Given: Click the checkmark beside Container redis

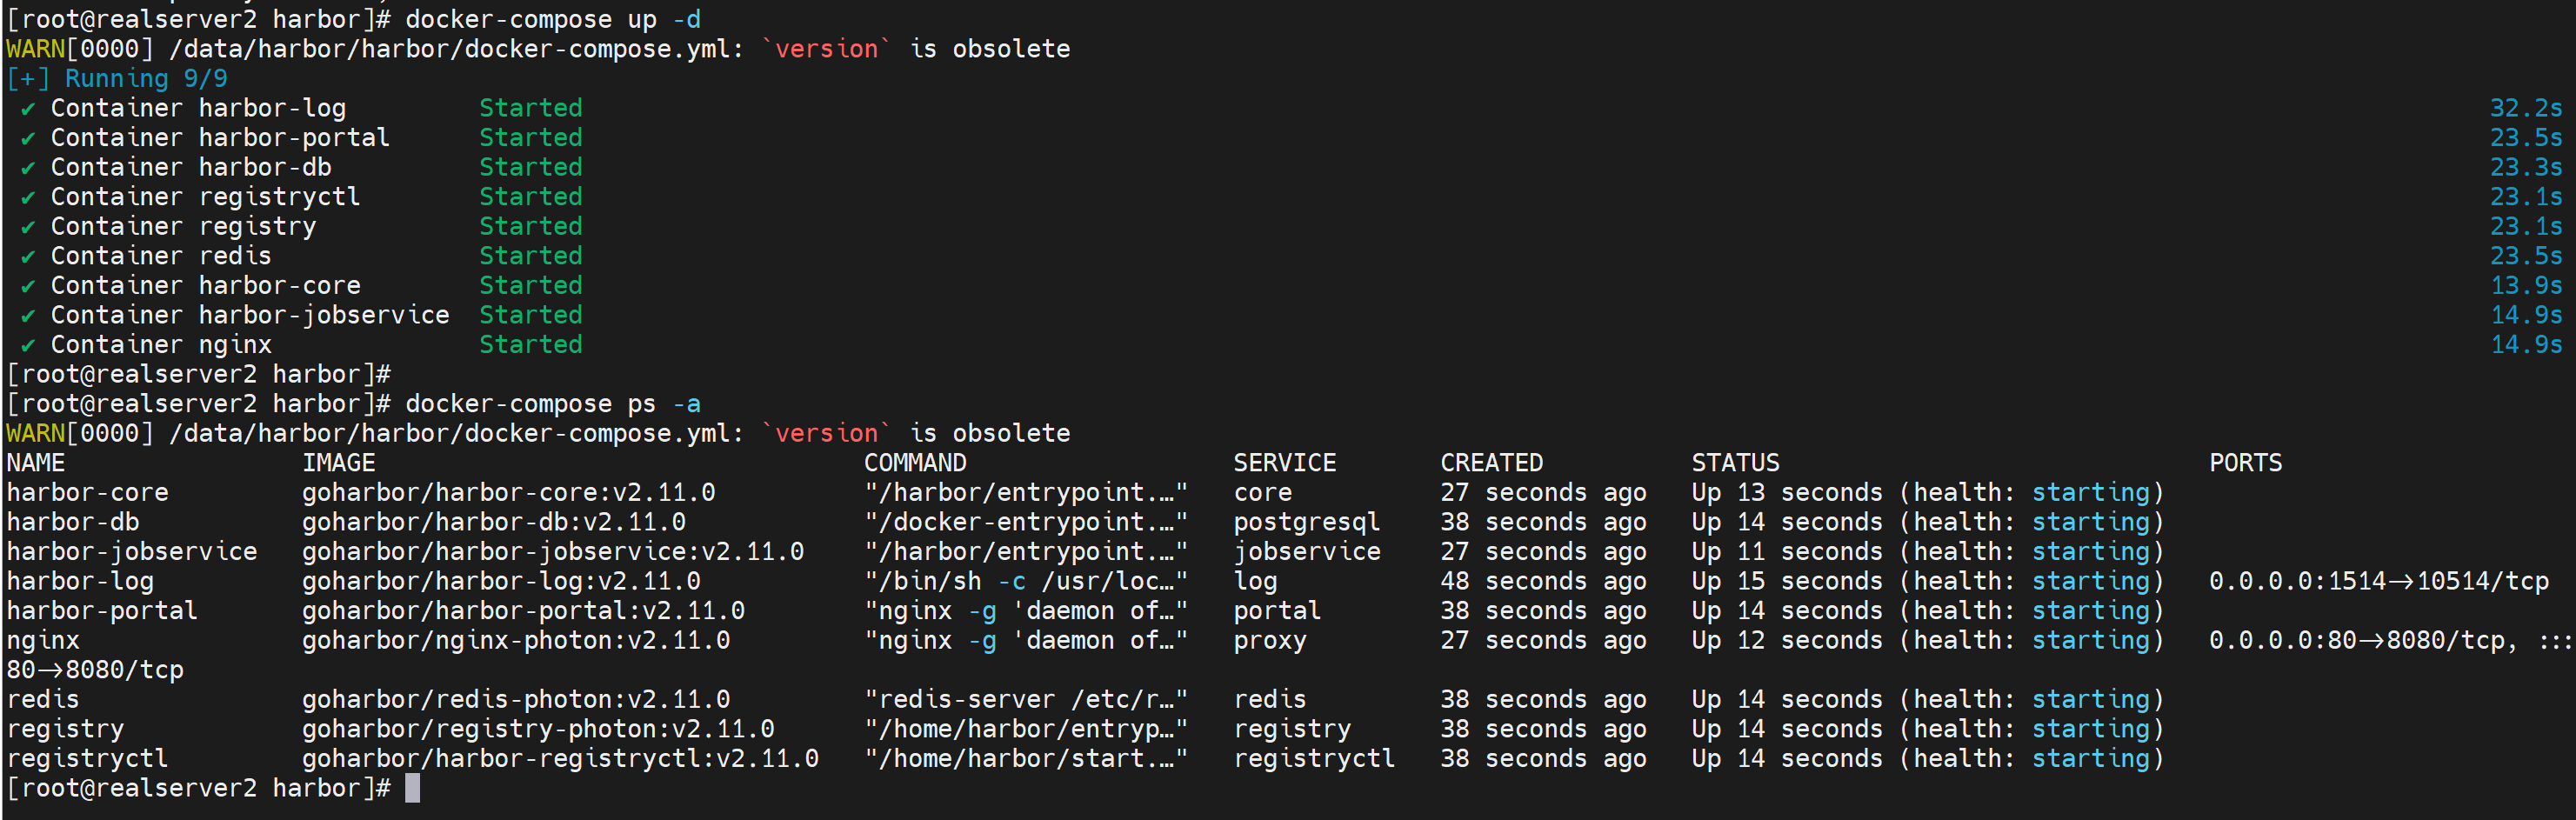Looking at the screenshot, I should [28, 257].
